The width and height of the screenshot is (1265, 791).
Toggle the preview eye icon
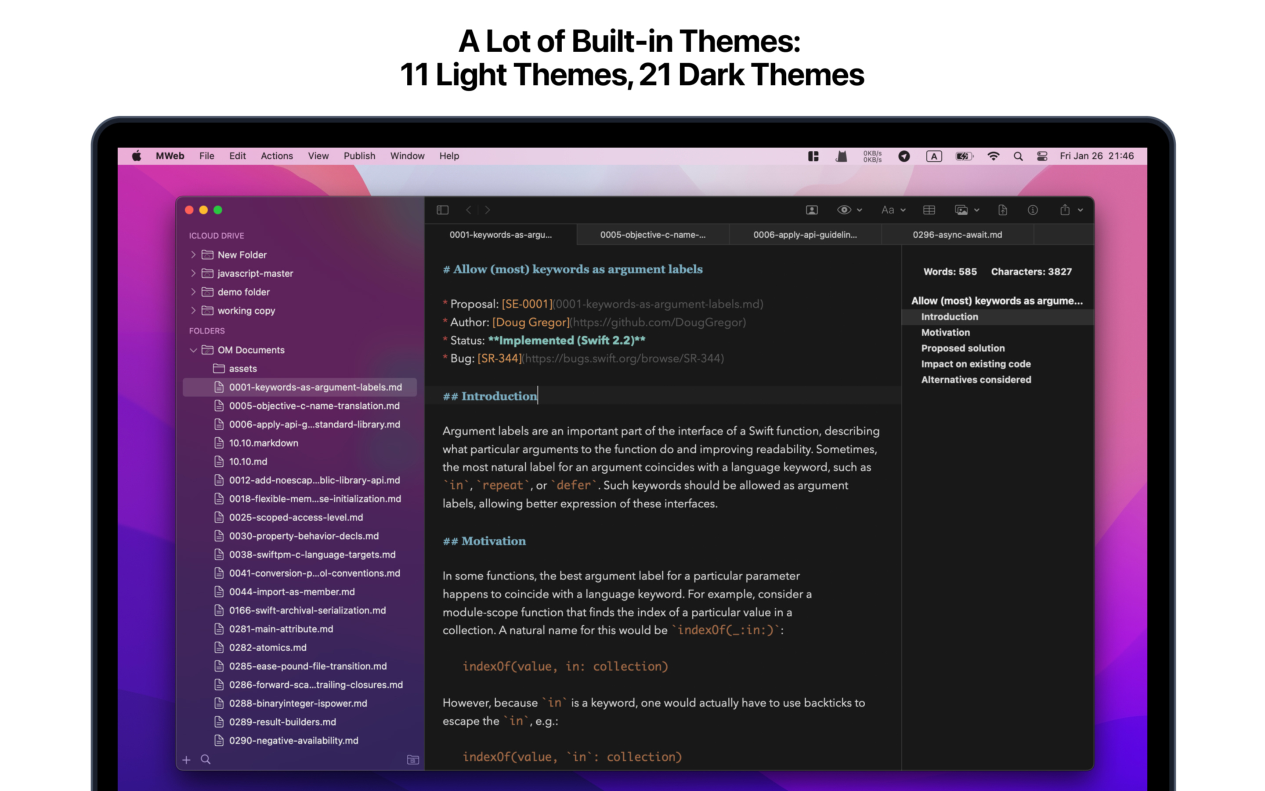click(x=844, y=210)
